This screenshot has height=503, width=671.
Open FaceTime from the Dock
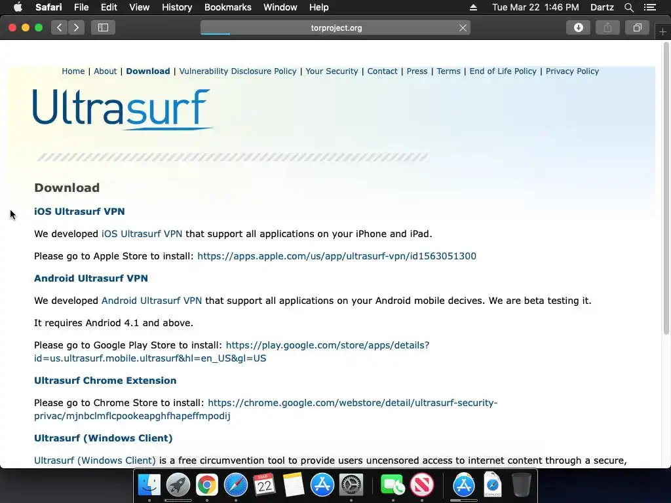393,485
